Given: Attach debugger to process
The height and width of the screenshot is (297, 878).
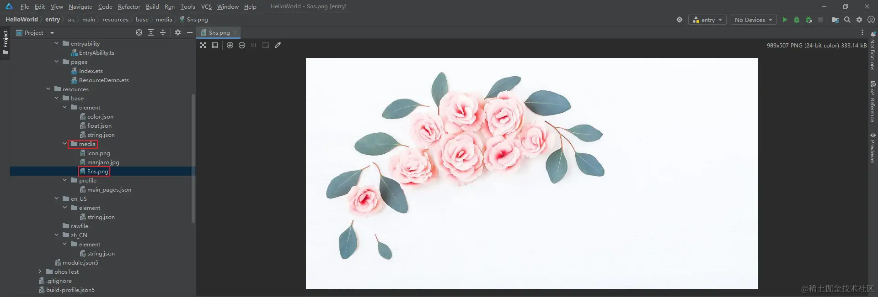Looking at the screenshot, I should tap(809, 20).
